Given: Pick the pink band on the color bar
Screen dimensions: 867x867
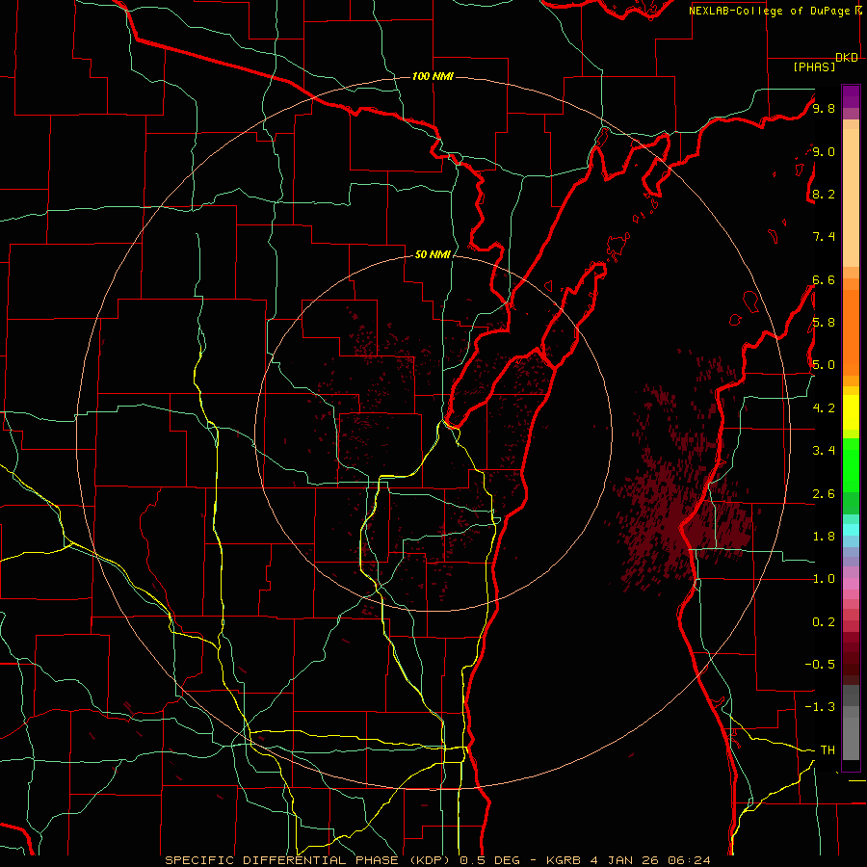Looking at the screenshot, I should (x=851, y=584).
